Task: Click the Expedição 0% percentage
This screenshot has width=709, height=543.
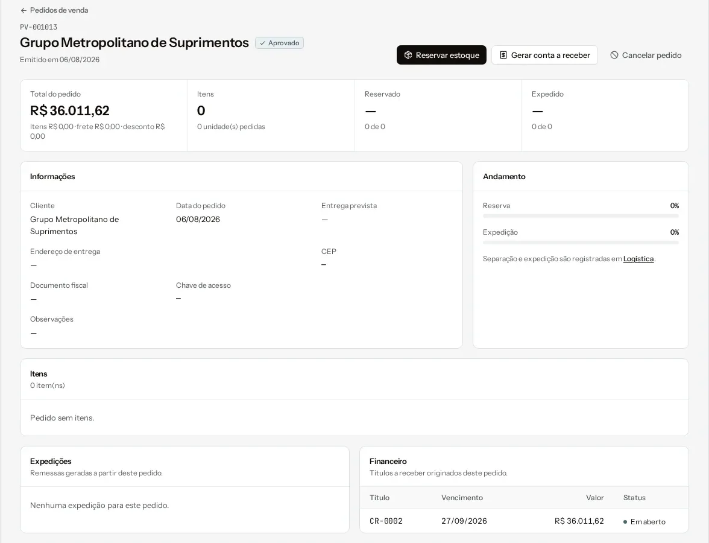Action: [x=675, y=233]
